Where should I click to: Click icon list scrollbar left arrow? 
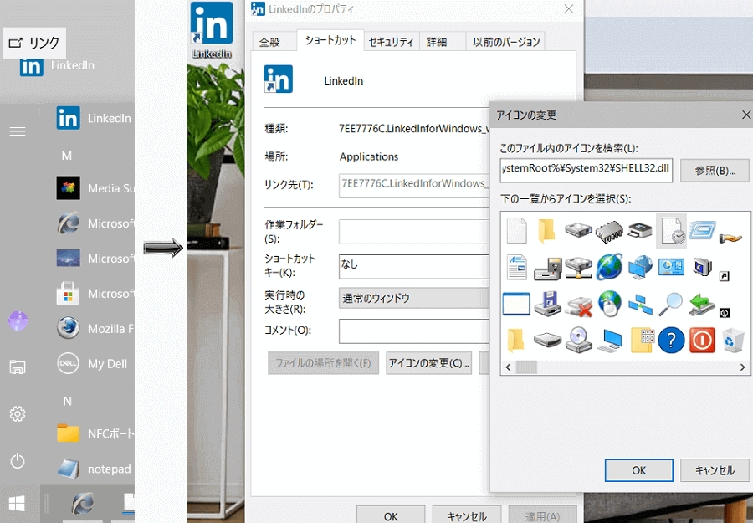pyautogui.click(x=509, y=367)
